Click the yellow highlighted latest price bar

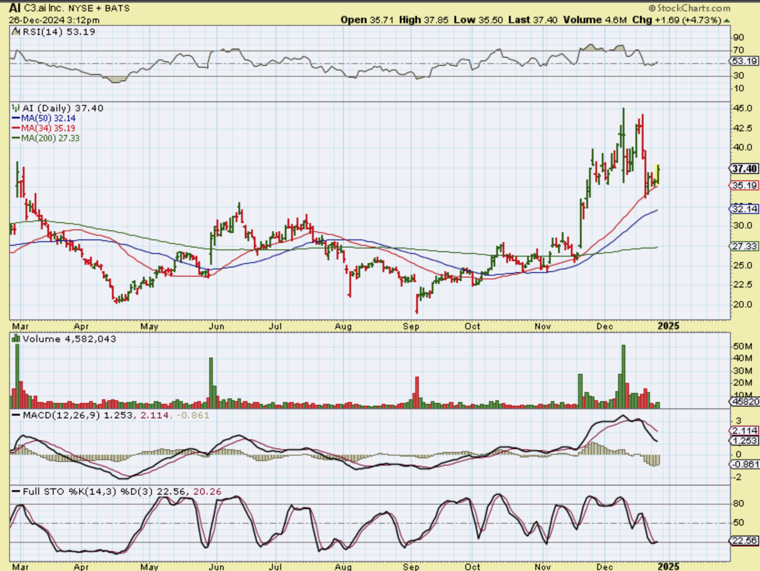[658, 174]
